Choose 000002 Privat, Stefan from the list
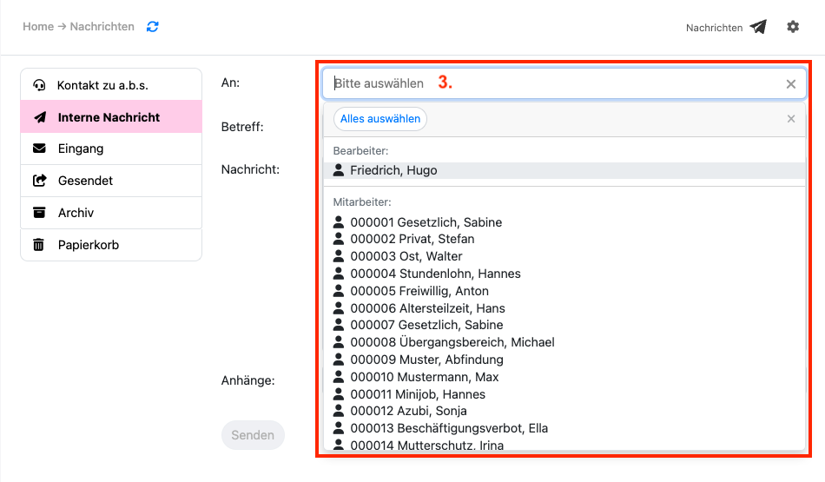Image resolution: width=825 pixels, height=482 pixels. pyautogui.click(x=412, y=239)
